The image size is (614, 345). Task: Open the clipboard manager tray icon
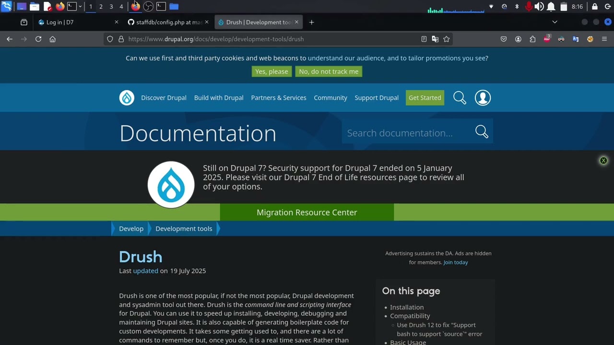564,6
